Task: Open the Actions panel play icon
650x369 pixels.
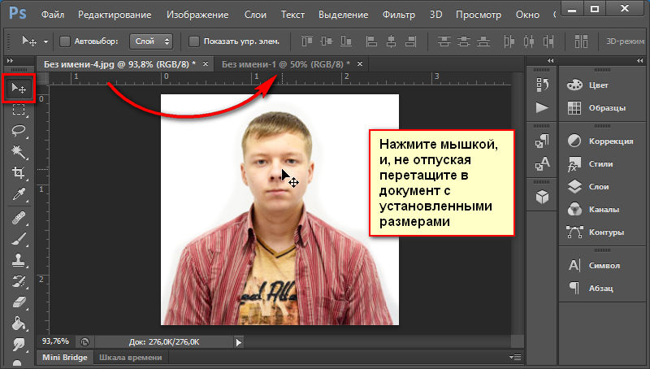Action: (x=542, y=108)
